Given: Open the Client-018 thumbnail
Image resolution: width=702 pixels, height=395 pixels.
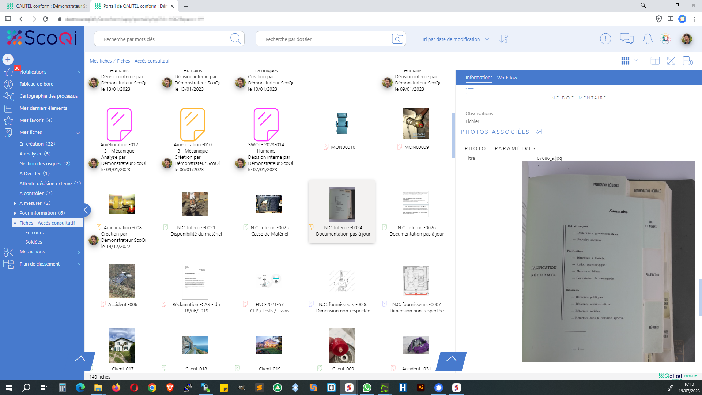Looking at the screenshot, I should pos(195,345).
